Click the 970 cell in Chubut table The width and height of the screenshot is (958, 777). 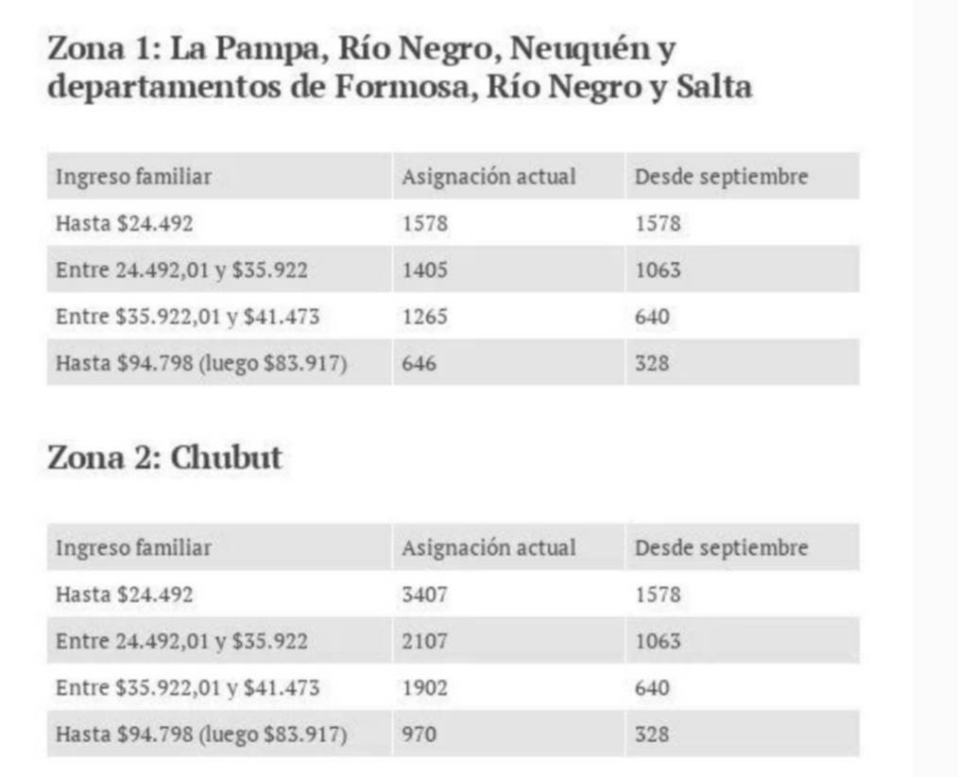pos(419,734)
